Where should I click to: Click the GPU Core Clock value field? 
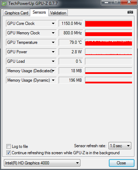71,23
